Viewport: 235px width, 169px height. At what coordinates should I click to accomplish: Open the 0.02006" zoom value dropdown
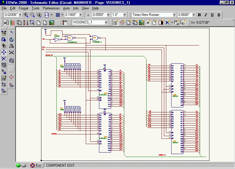click(x=20, y=15)
